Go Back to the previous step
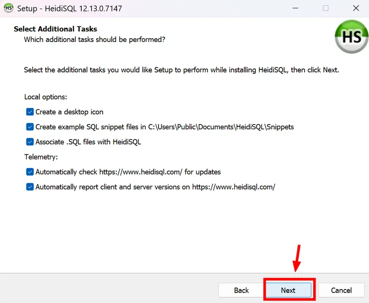Viewport: 369px width, 303px height. pos(241,291)
